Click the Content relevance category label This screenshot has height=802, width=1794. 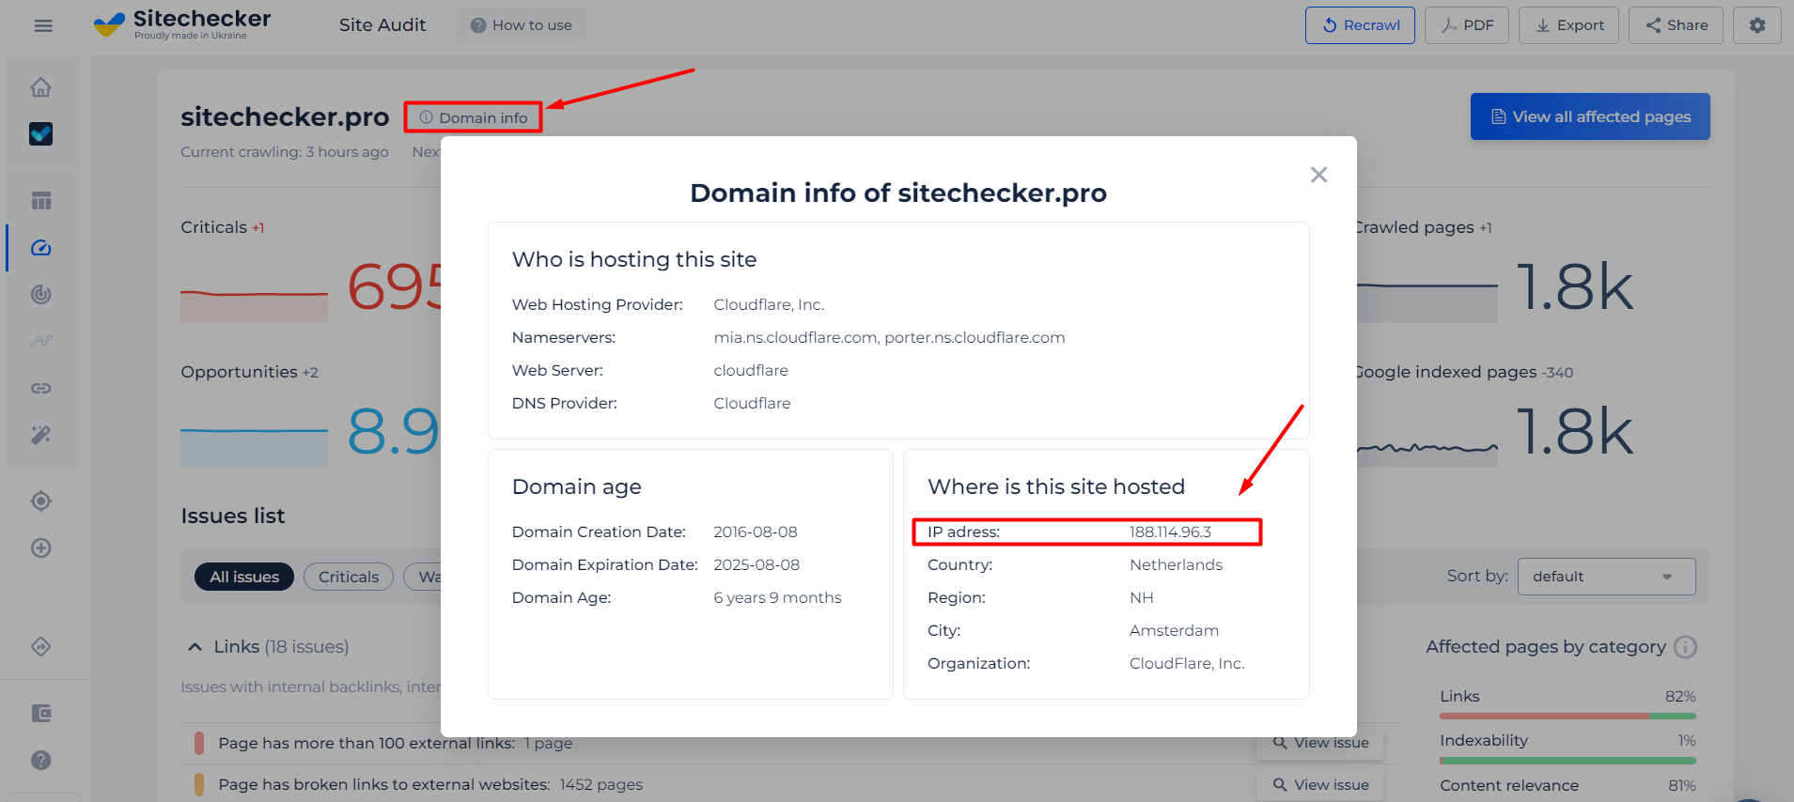coord(1508,785)
